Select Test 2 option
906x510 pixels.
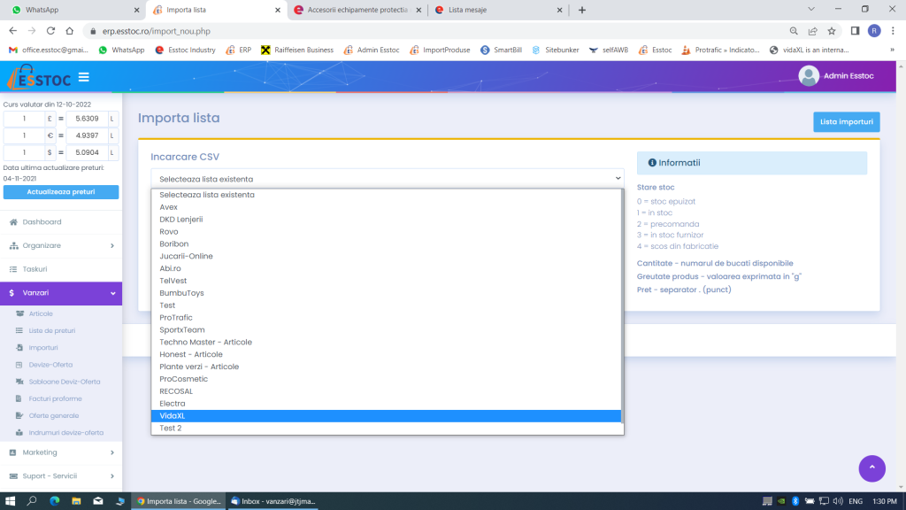[x=386, y=428]
